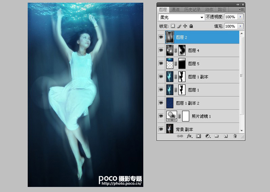Click mask link chain on 图层 5
The height and width of the screenshot is (192, 270).
[x=175, y=64]
